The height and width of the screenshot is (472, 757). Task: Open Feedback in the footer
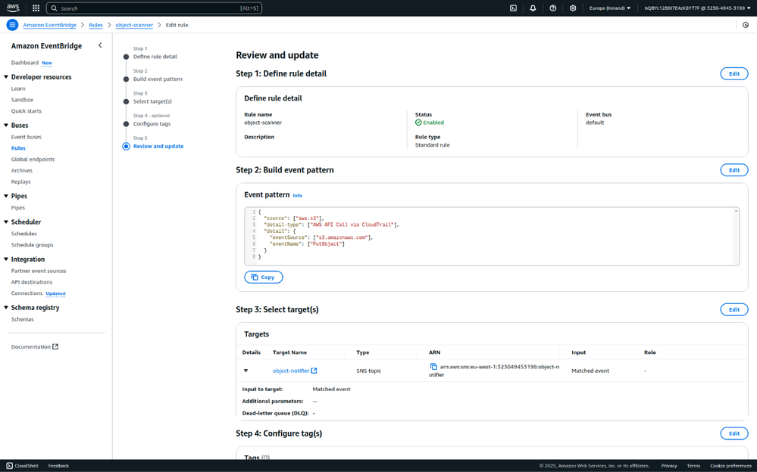coord(58,466)
